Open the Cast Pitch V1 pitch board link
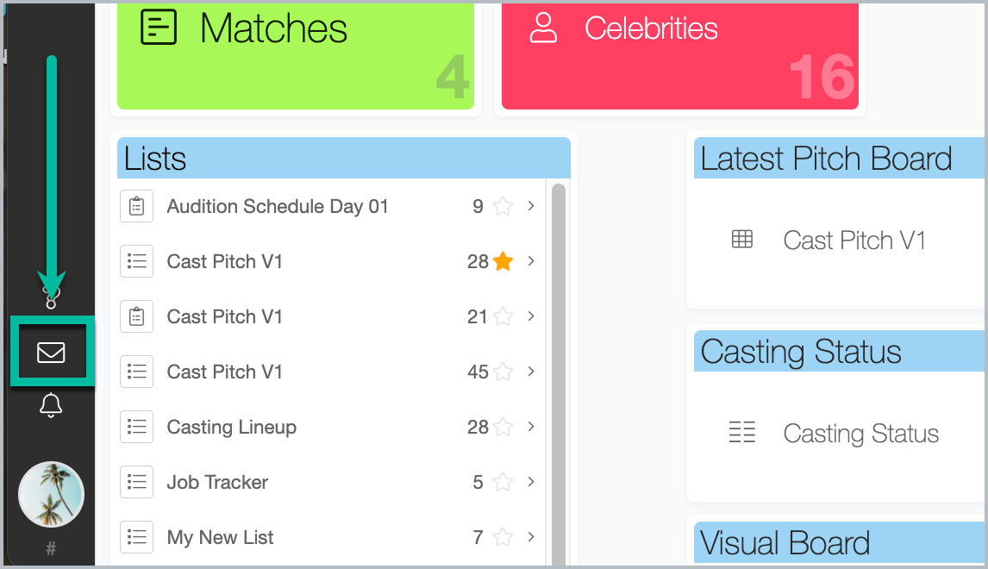The height and width of the screenshot is (569, 988). click(x=854, y=240)
